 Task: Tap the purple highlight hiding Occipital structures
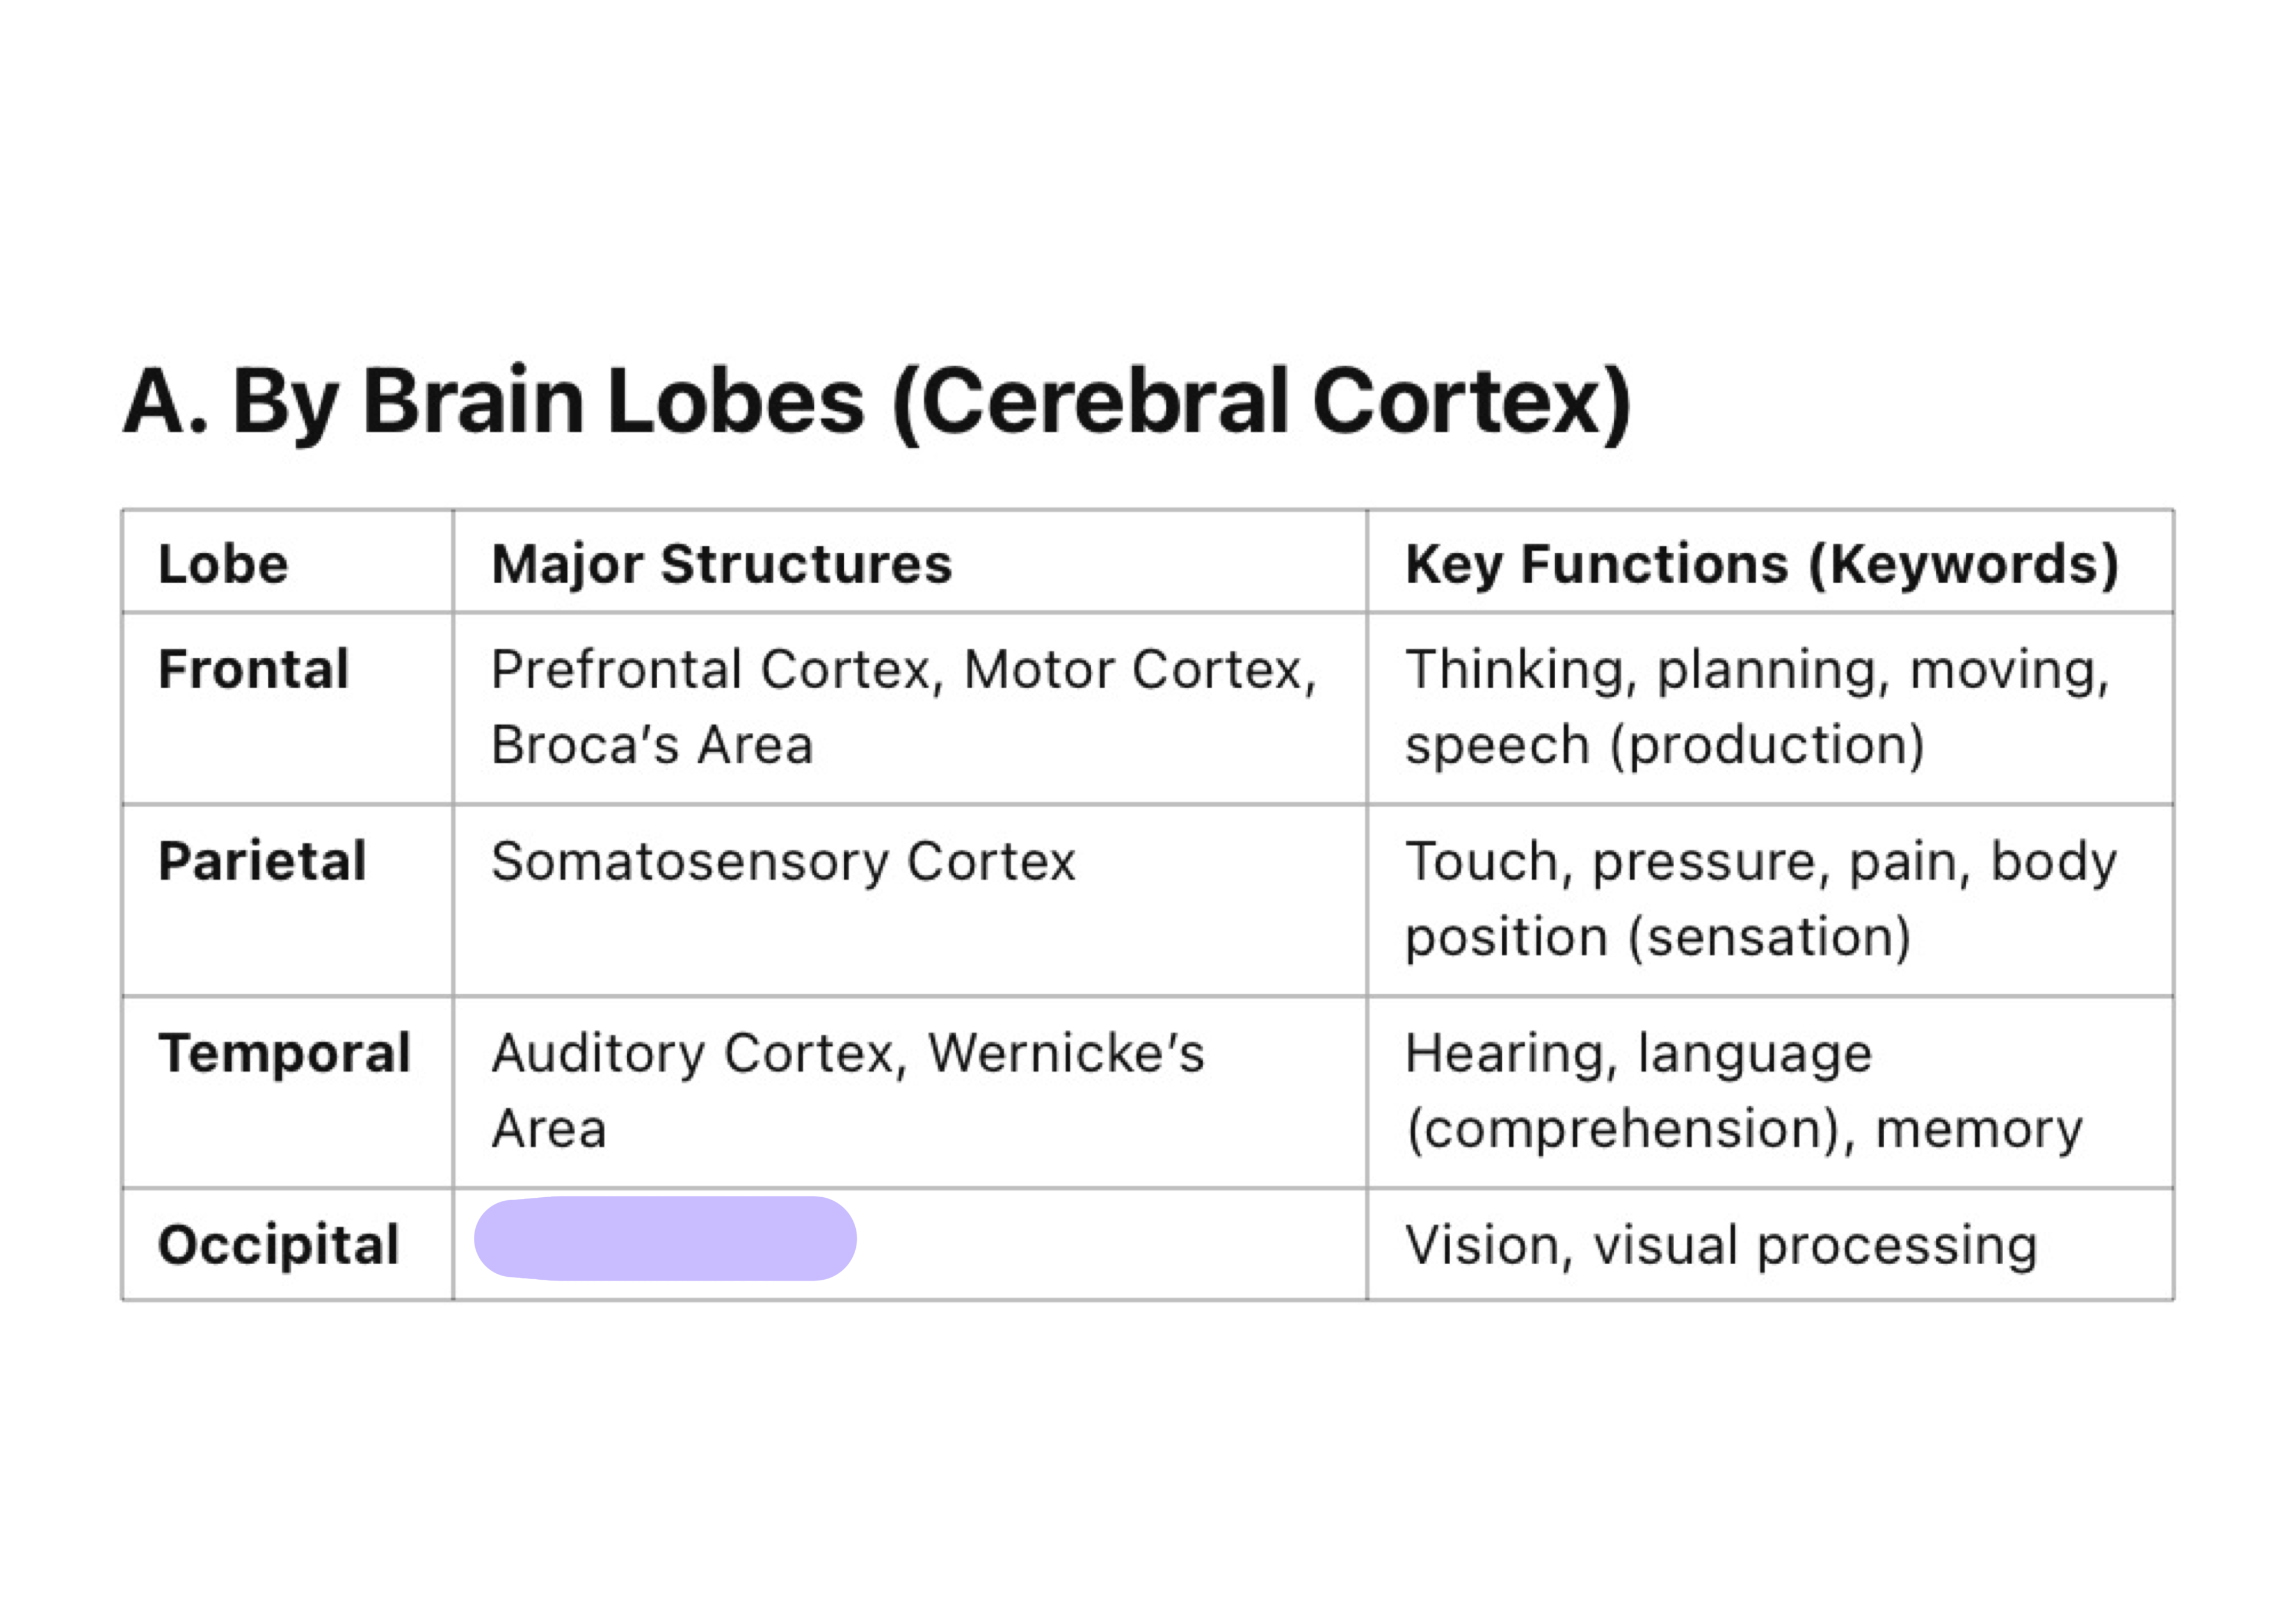click(665, 1238)
